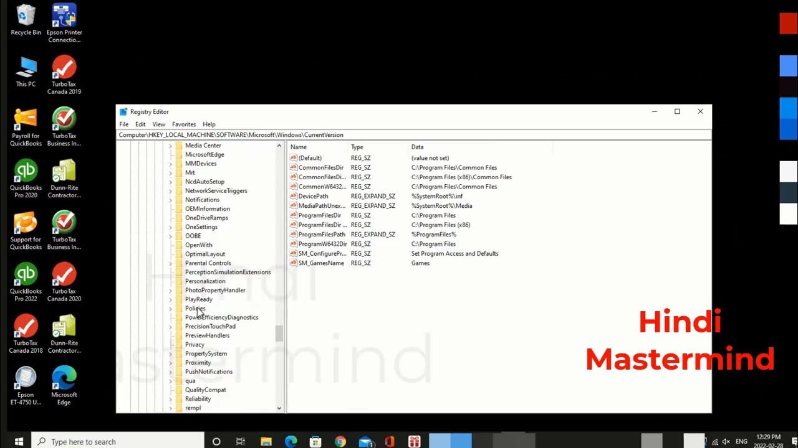Launch the QuickBooks Pro 2022 desktop shortcut
The image size is (798, 448).
pos(26,282)
